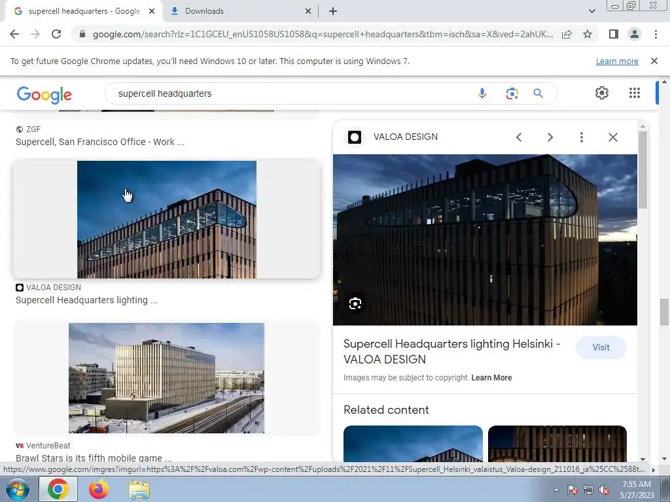
Task: Dismiss the Chrome update notification bar
Action: tap(654, 61)
